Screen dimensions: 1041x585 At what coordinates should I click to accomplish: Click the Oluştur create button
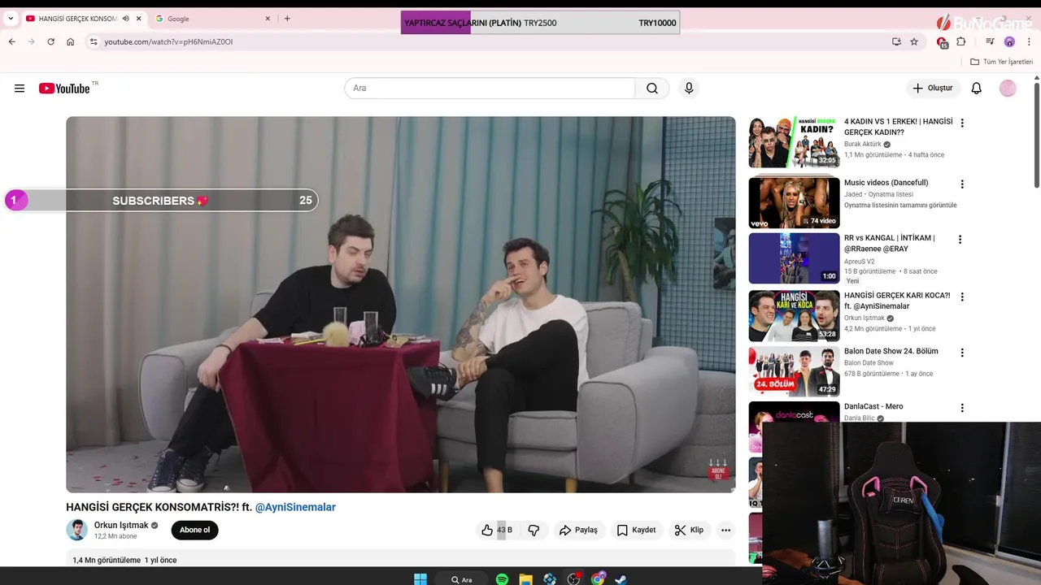[x=933, y=88]
